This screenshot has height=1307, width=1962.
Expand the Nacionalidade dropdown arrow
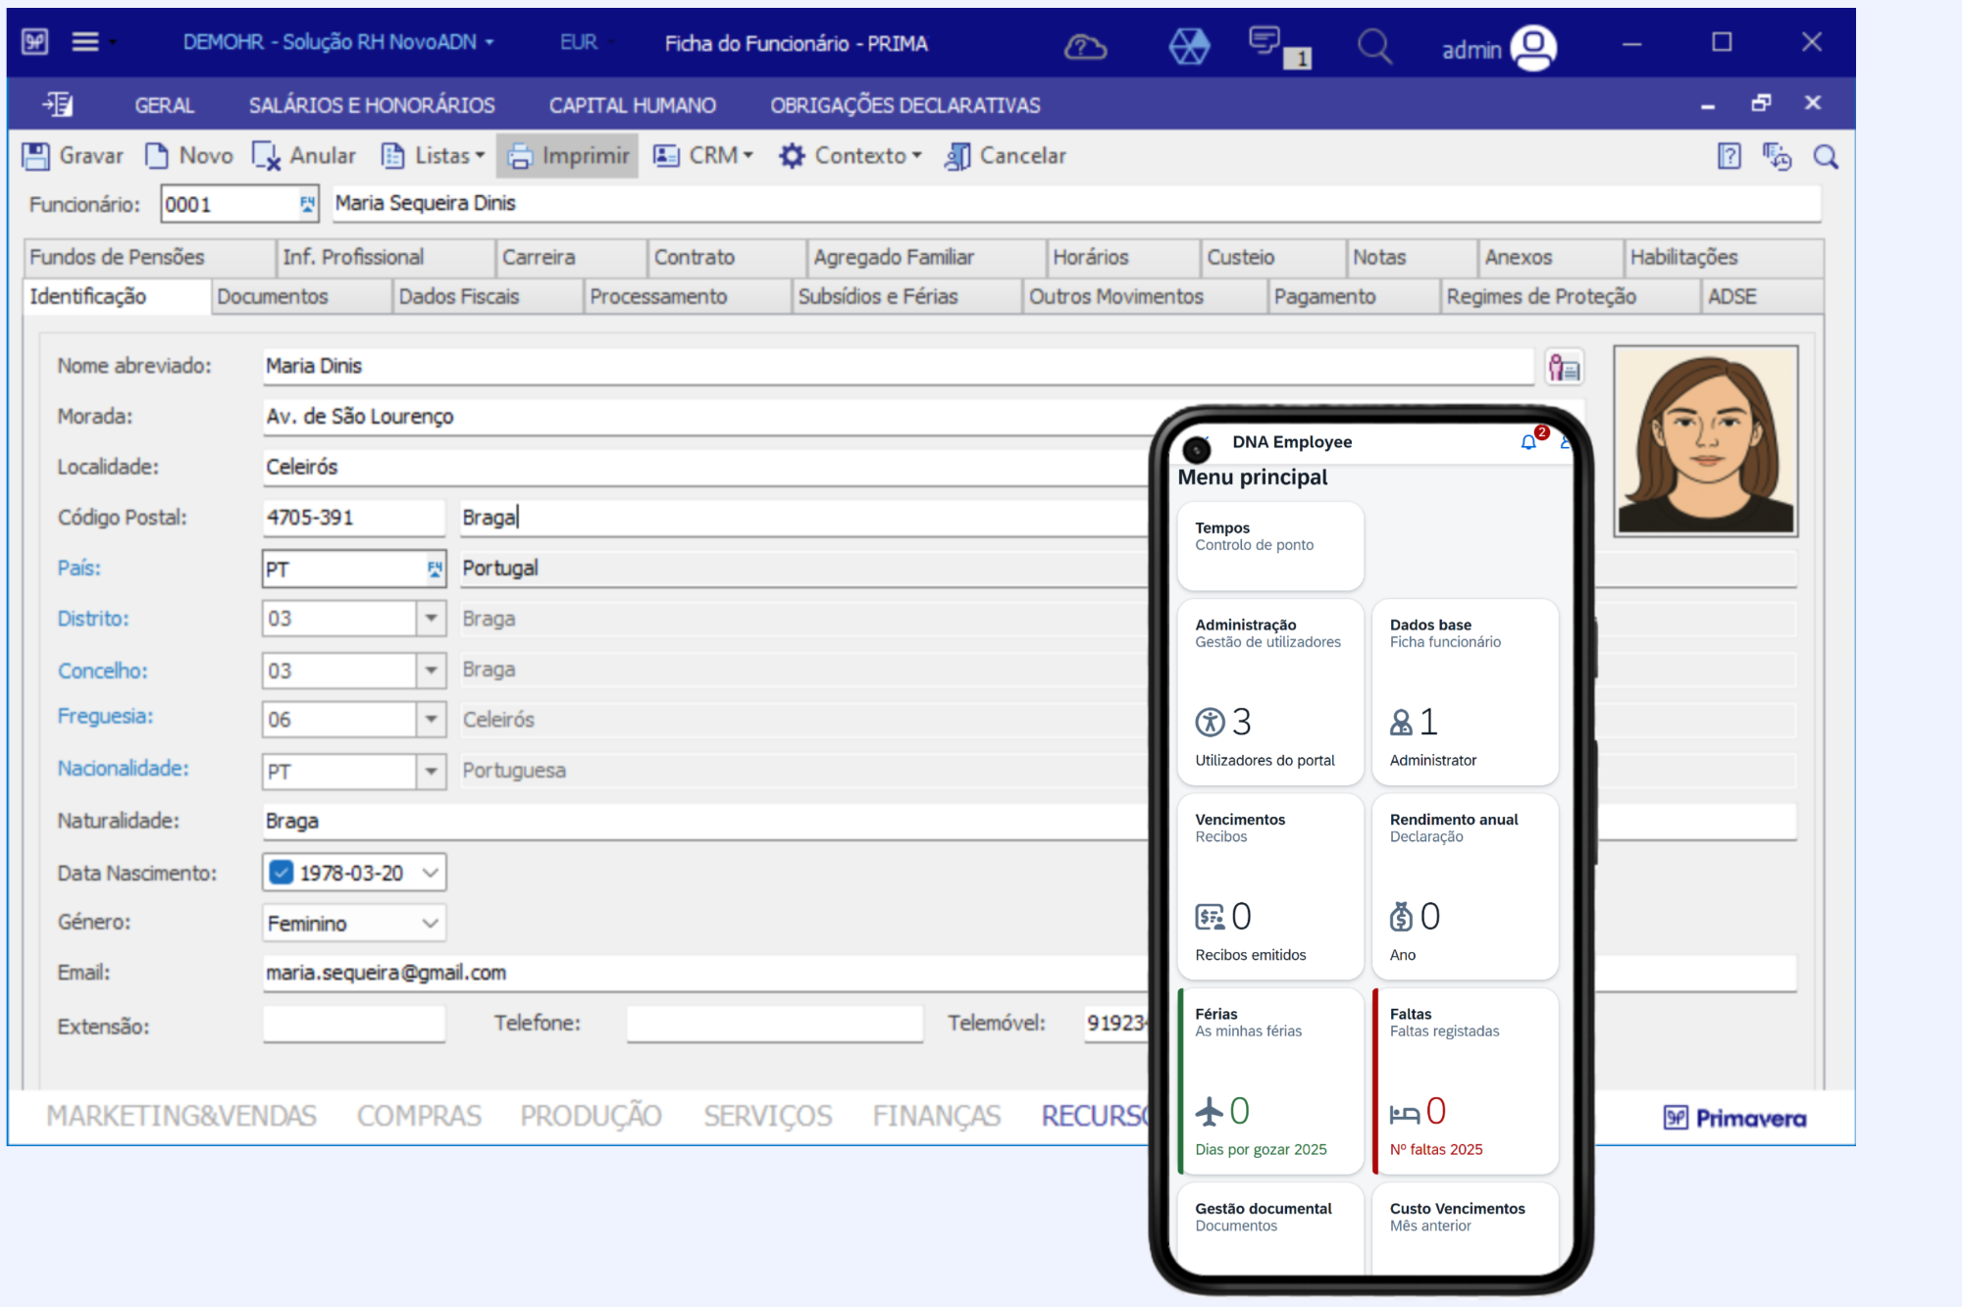(431, 772)
